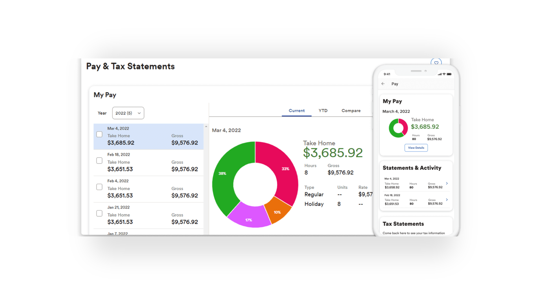Click the Tax Statements card heading
This screenshot has height=305, width=542.
pos(403,224)
